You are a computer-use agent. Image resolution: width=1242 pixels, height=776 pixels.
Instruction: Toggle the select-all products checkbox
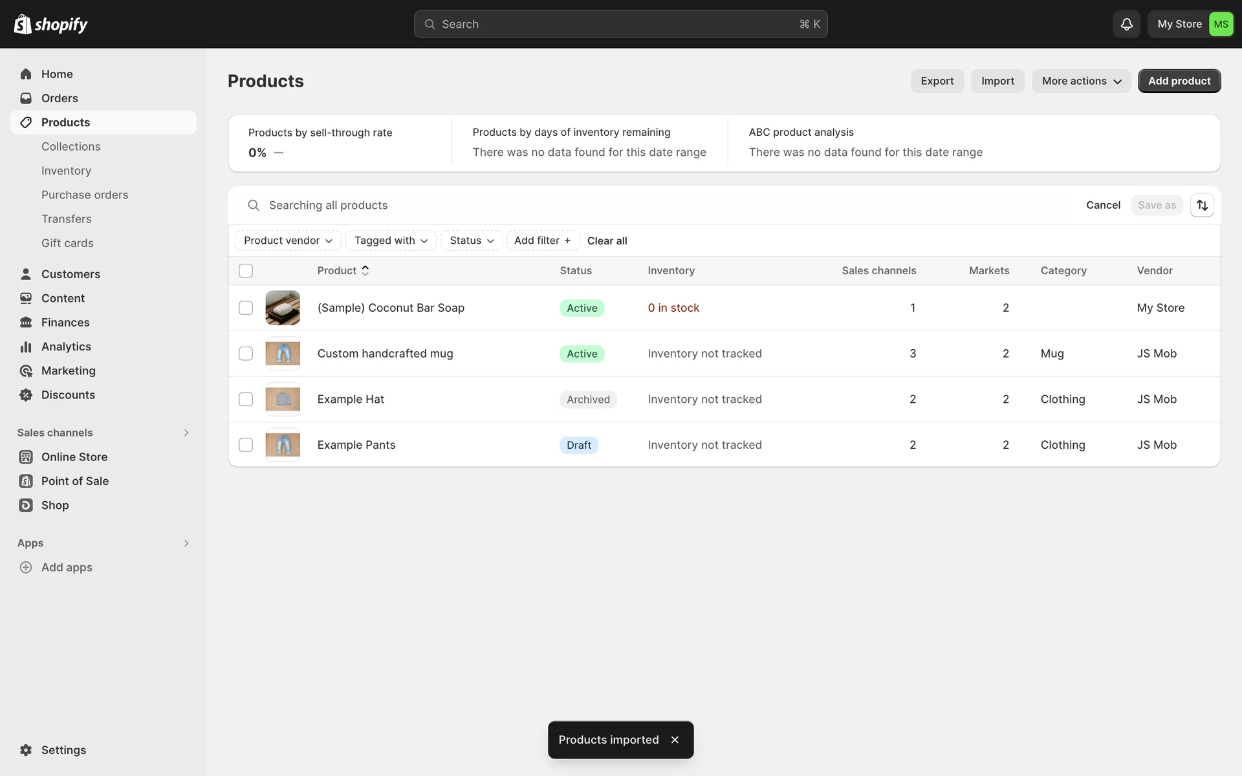(x=246, y=271)
